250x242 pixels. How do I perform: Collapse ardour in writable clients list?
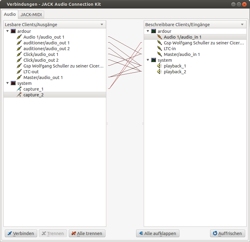pos(148,31)
